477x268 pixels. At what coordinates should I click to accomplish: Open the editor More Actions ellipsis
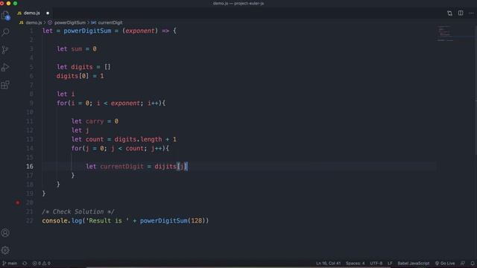471,13
